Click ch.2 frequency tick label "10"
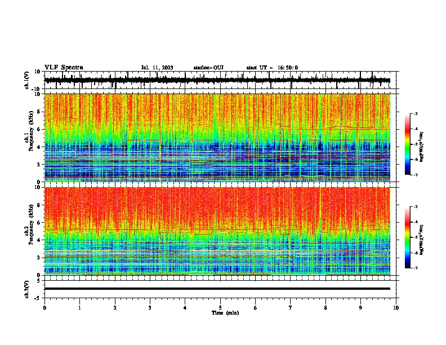 point(38,187)
